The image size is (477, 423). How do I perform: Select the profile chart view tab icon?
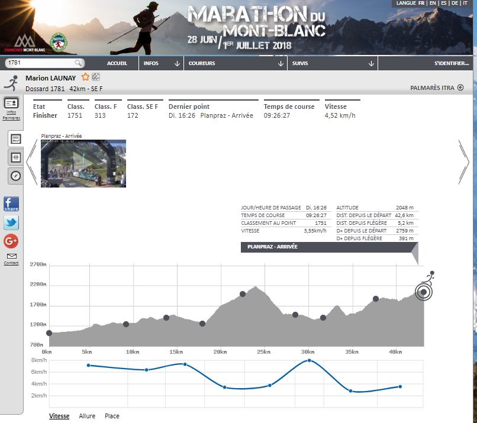pos(16,139)
